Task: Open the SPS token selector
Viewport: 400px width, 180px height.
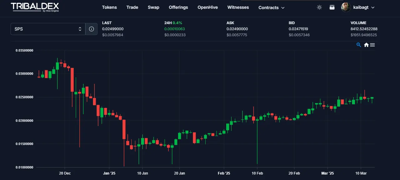Action: (48, 29)
